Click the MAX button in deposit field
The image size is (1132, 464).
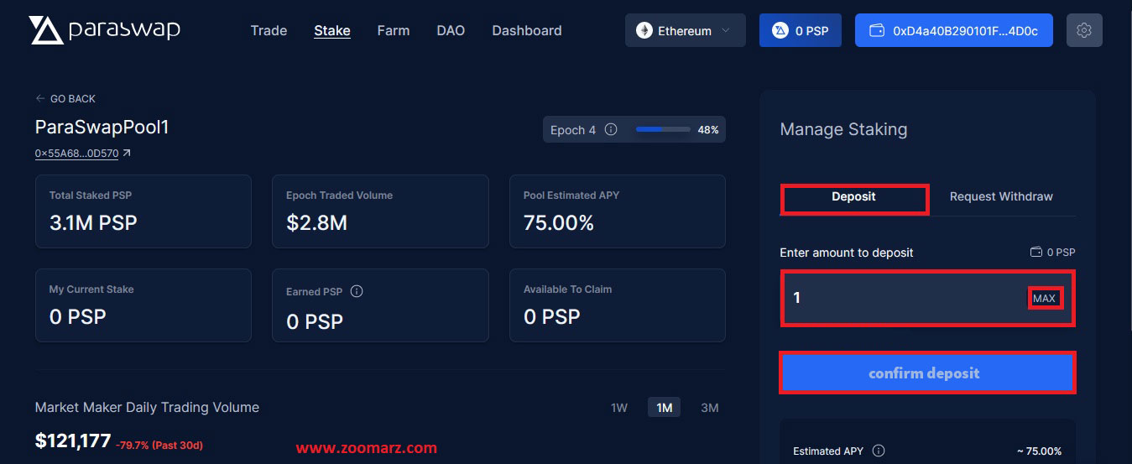point(1045,298)
